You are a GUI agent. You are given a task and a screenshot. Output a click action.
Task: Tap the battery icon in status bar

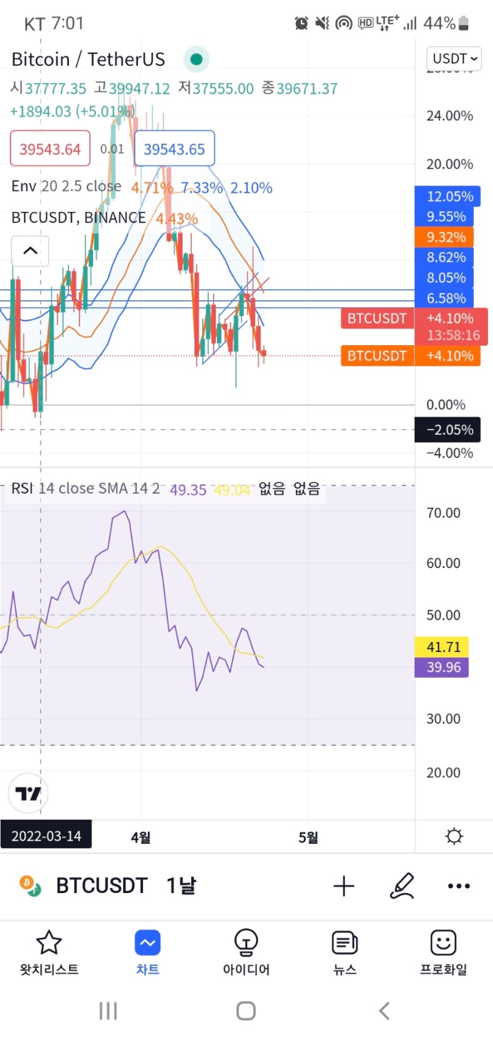464,23
